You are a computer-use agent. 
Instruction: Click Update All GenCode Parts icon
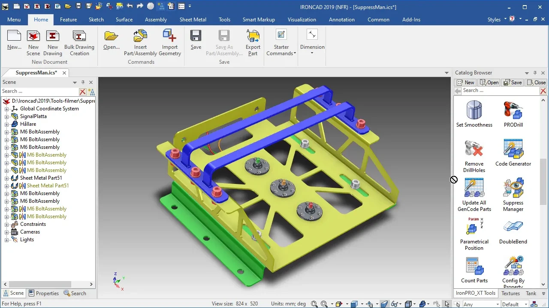[474, 195]
